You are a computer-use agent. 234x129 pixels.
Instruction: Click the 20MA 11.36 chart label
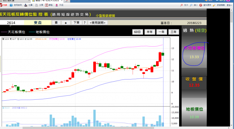point(41,39)
